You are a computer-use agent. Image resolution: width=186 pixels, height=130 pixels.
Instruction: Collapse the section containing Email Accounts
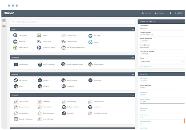133,95
